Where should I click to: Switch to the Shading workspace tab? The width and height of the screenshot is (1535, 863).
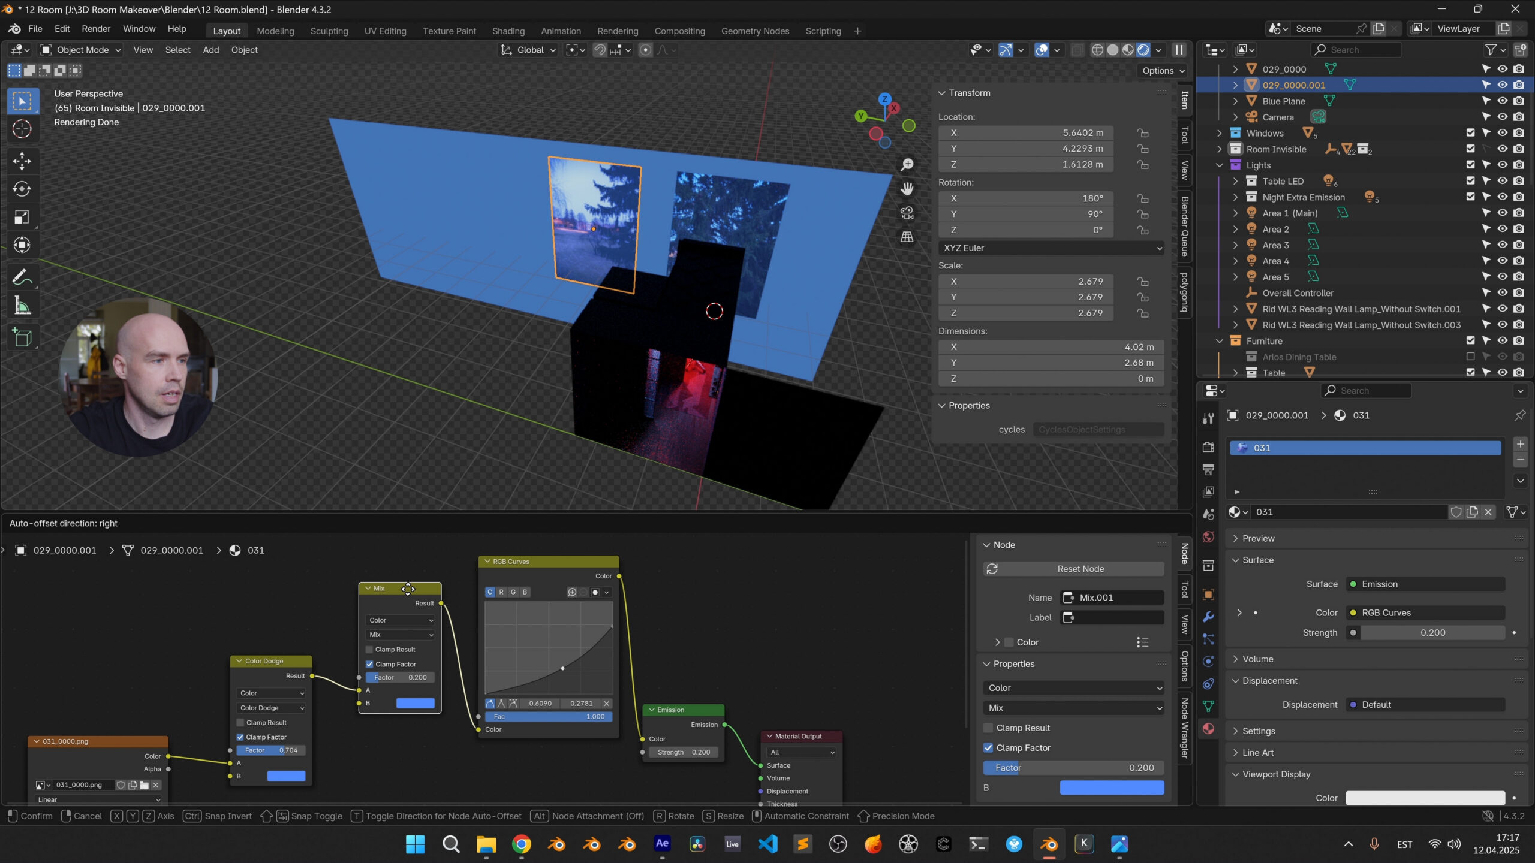coord(508,31)
